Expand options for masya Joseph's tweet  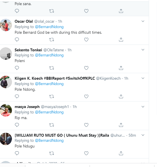[x=143, y=107]
